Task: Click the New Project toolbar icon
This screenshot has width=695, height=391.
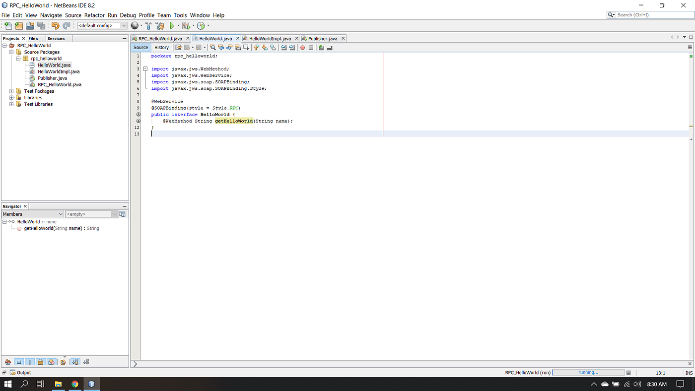Action: coord(18,26)
